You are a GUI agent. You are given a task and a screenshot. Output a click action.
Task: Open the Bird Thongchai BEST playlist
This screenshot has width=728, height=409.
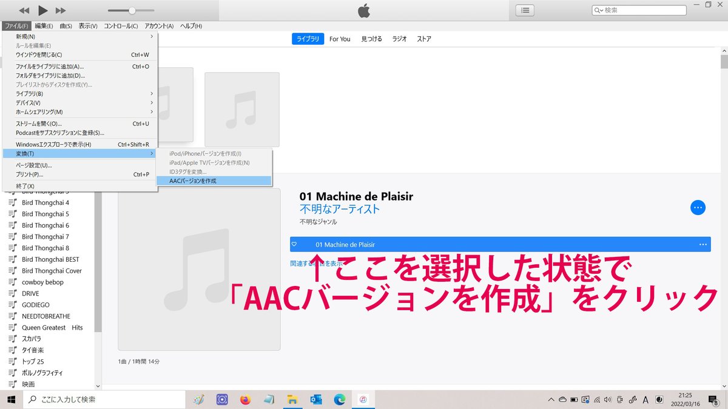point(50,259)
